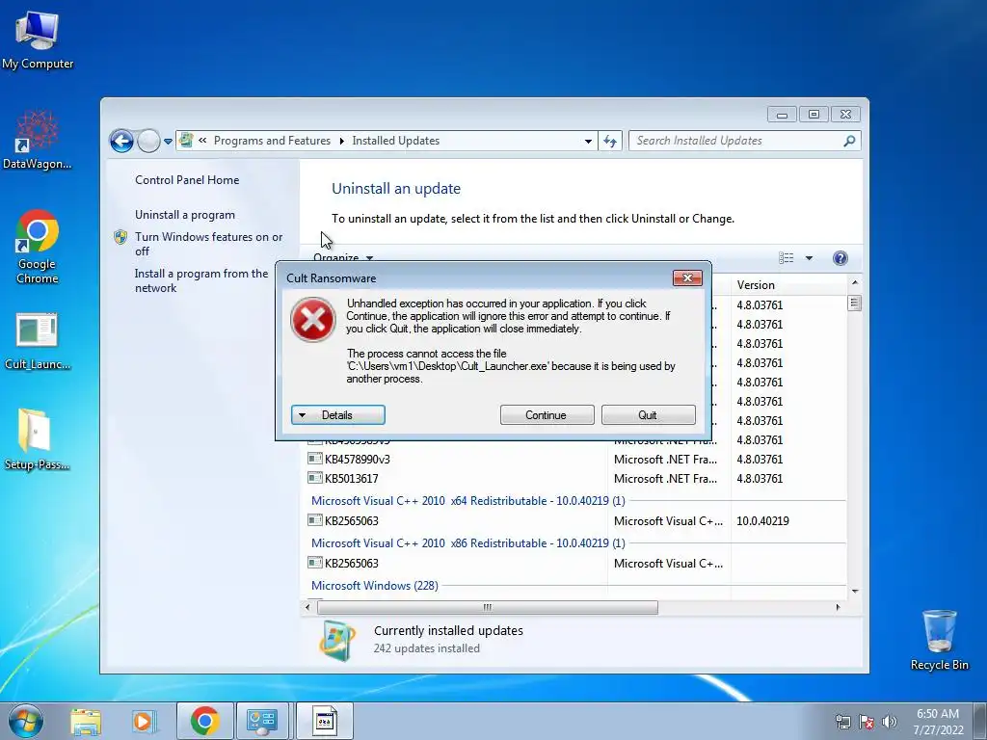Click the forward navigation arrow
Screen dimensions: 987x740
[x=148, y=141]
